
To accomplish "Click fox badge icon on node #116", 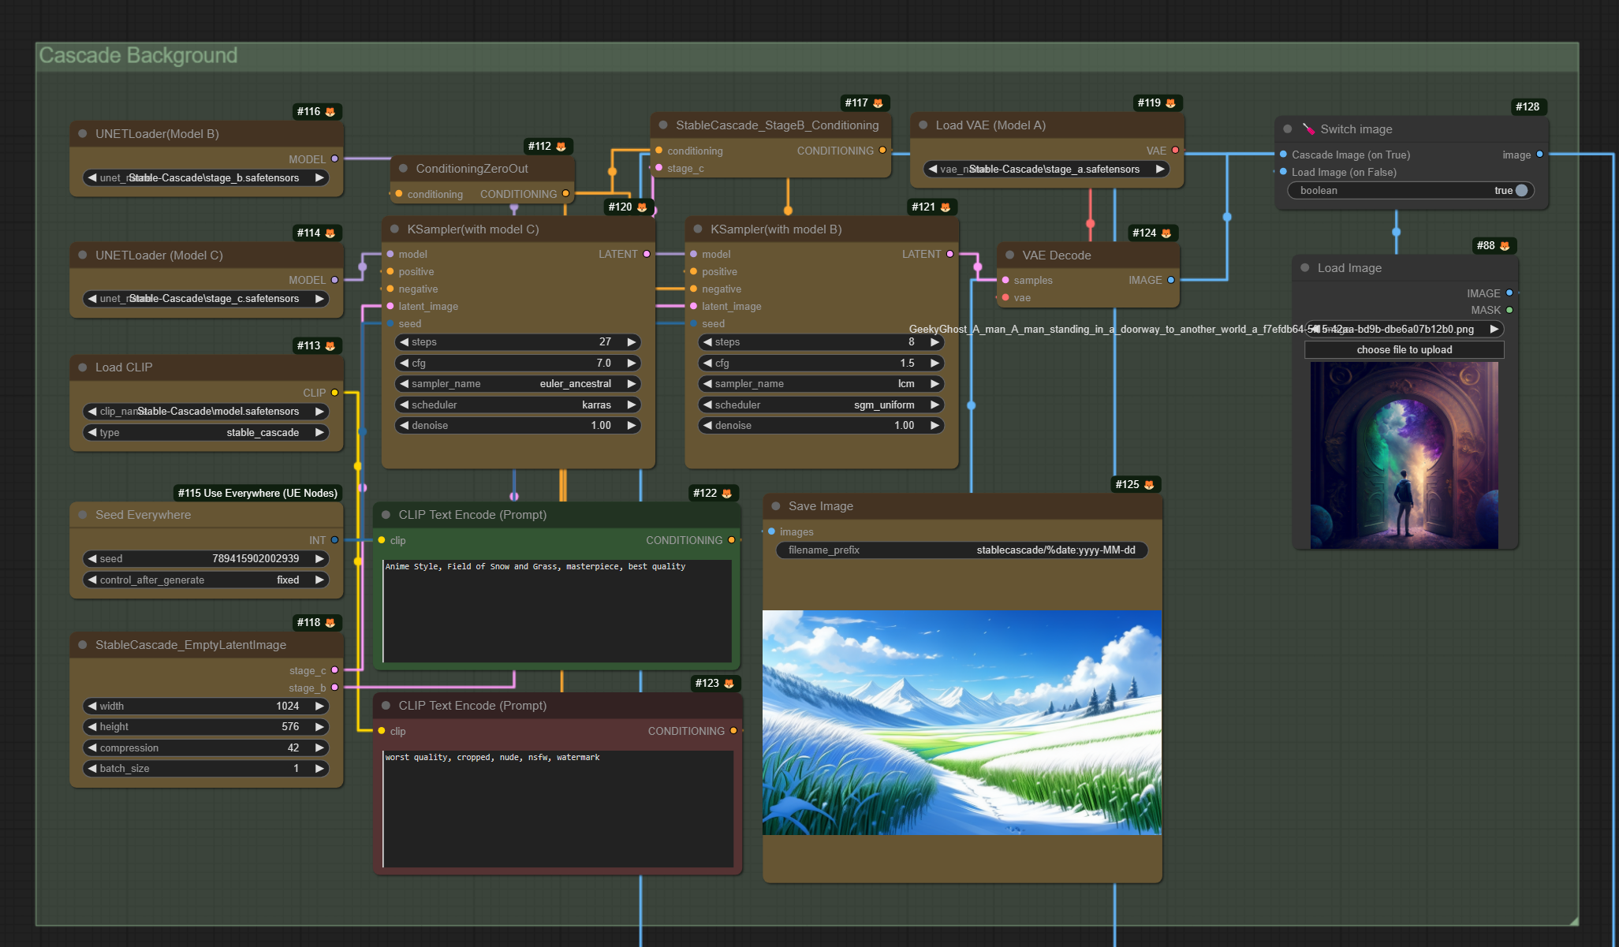I will point(330,112).
